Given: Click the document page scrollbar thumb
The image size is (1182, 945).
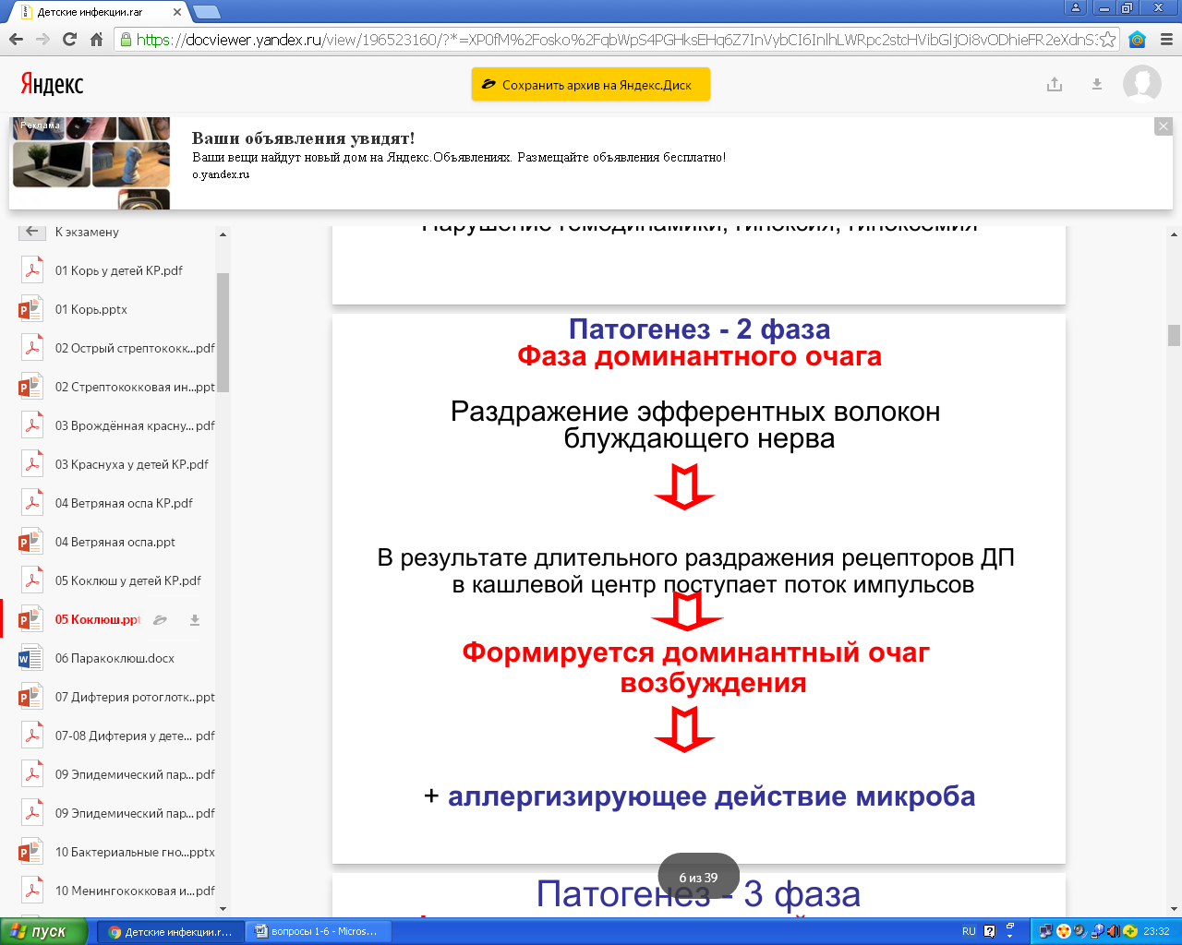Looking at the screenshot, I should coord(1174,335).
